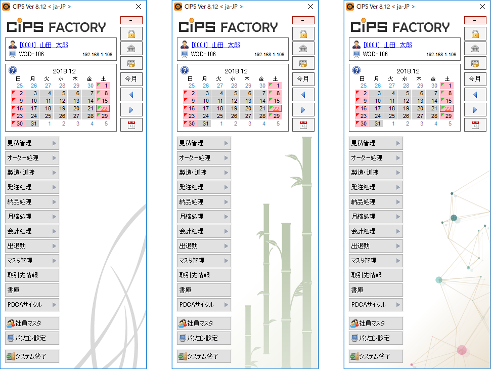Screen dimensions: 491x369
Task: Open パソコン設定 in network-background window
Action: click(x=376, y=338)
